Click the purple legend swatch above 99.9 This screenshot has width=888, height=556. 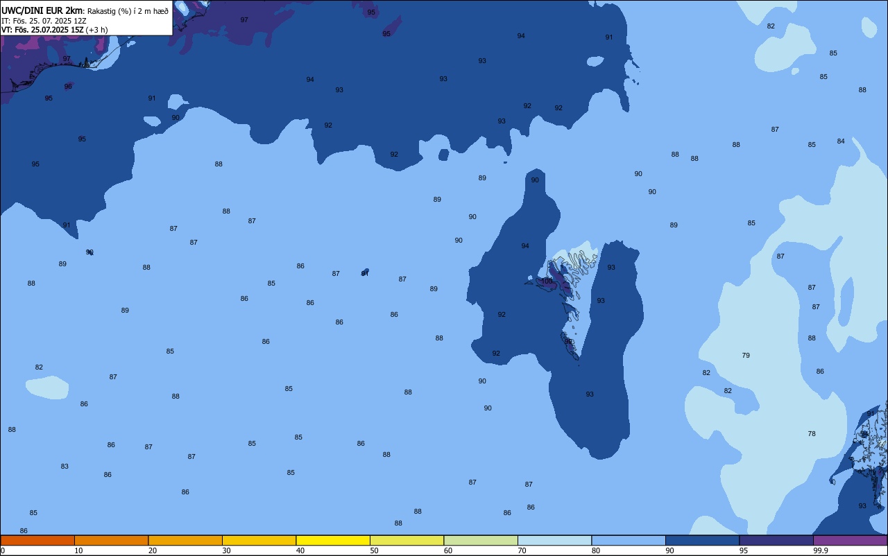(x=850, y=540)
